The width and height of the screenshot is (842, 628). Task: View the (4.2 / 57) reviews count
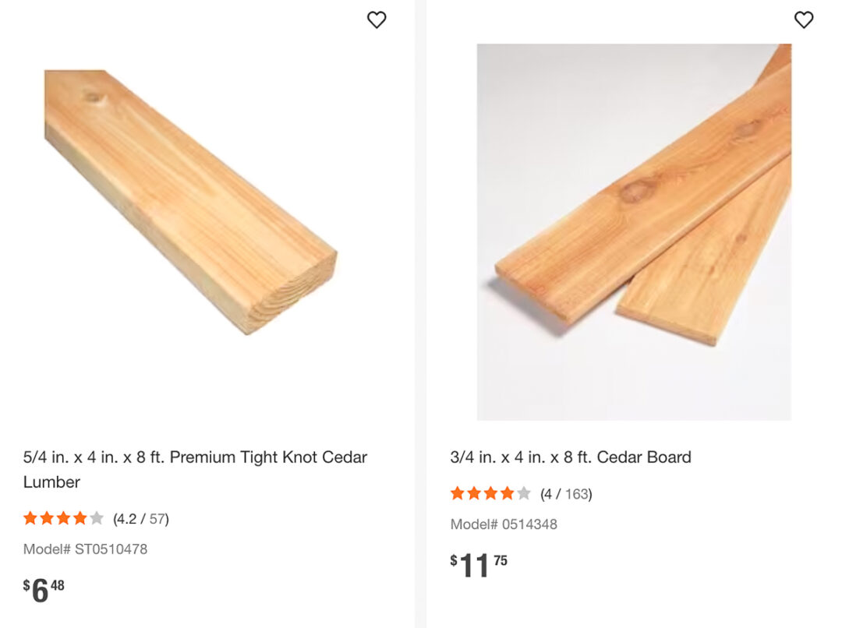click(141, 519)
